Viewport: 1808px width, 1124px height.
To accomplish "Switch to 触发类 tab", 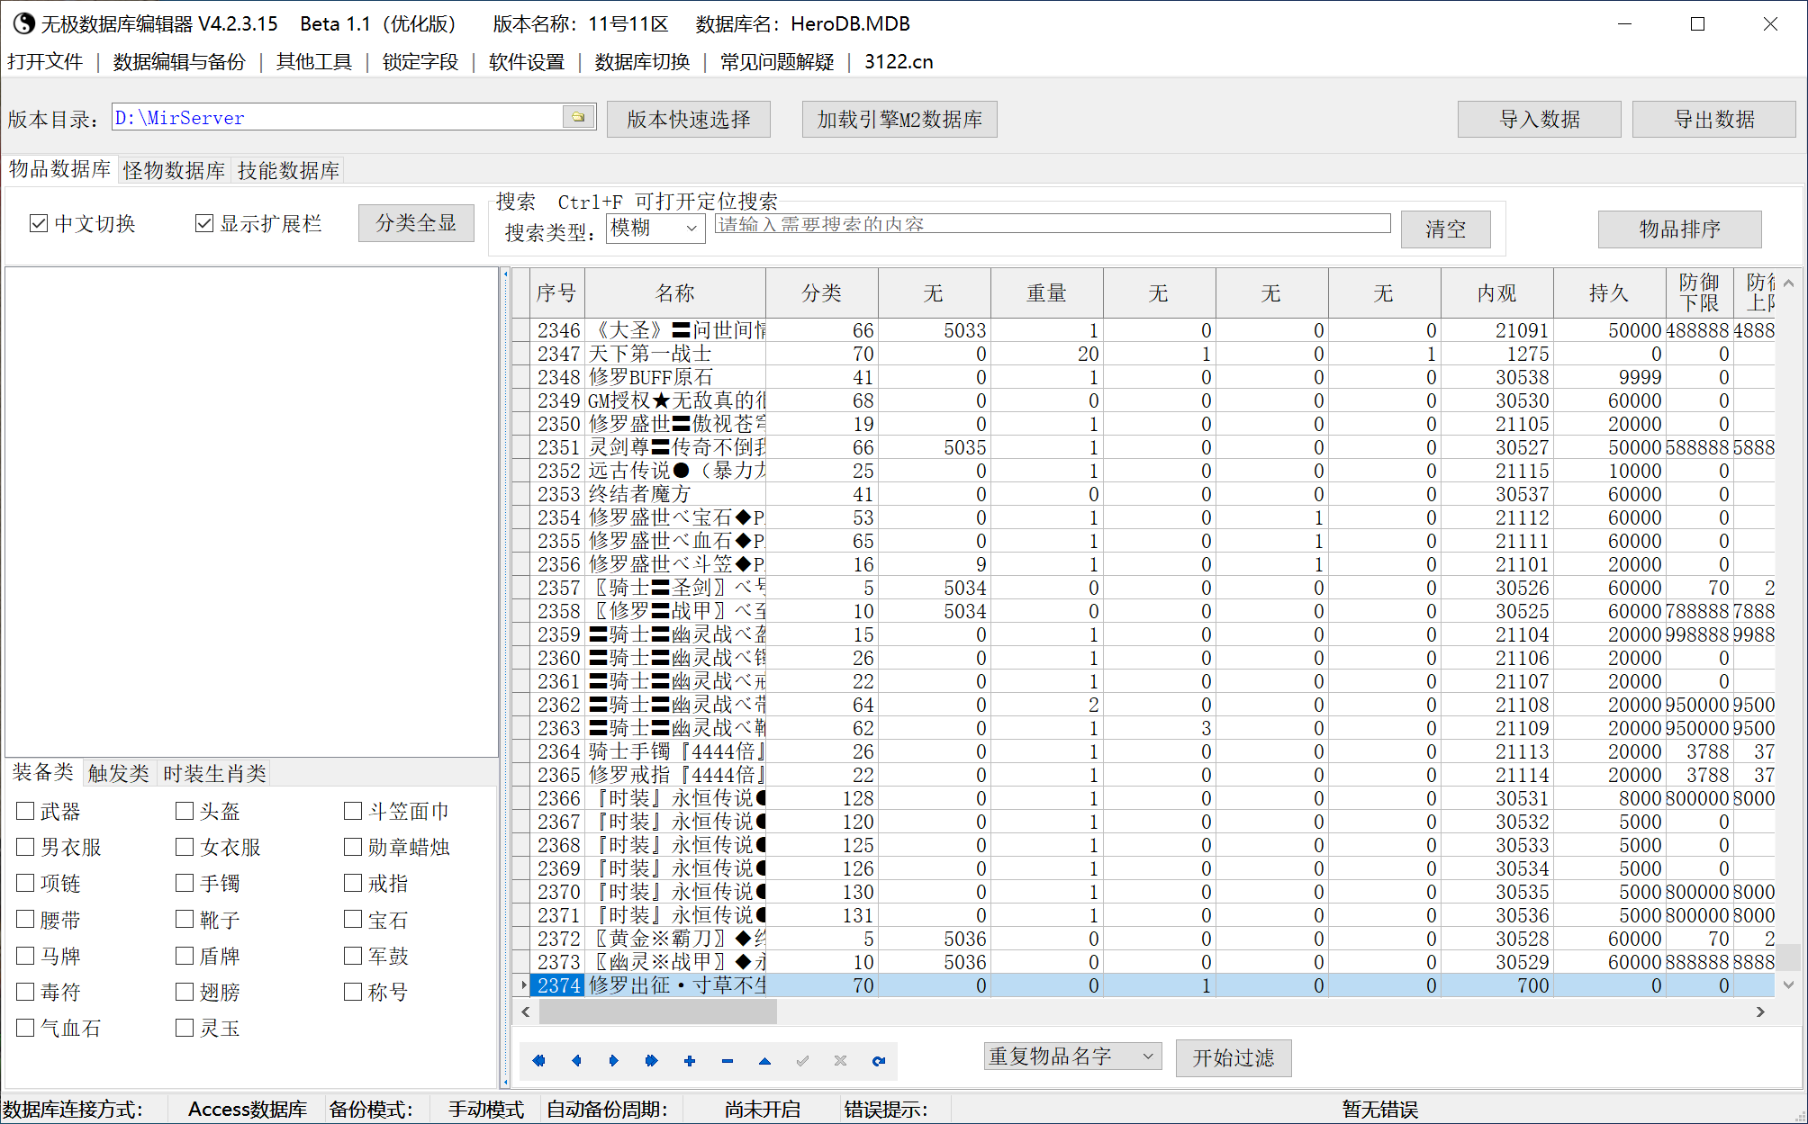I will click(118, 773).
